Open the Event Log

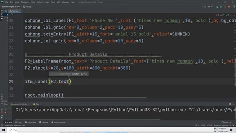click(226, 122)
